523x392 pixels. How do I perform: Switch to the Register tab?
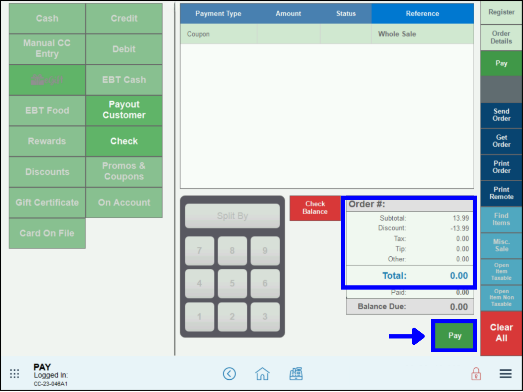pos(501,12)
